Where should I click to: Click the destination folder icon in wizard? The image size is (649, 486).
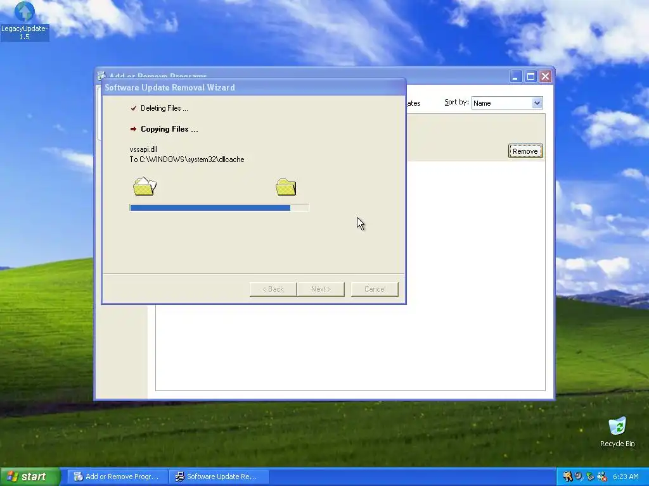click(286, 187)
